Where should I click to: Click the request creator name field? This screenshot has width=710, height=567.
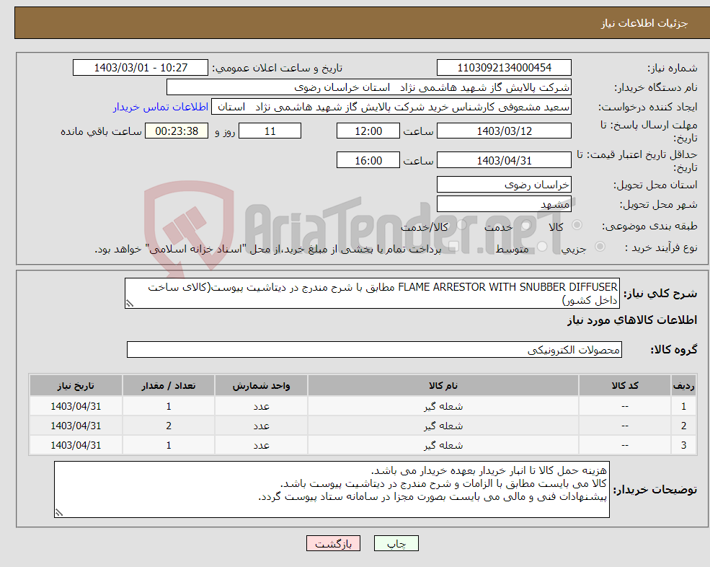391,107
